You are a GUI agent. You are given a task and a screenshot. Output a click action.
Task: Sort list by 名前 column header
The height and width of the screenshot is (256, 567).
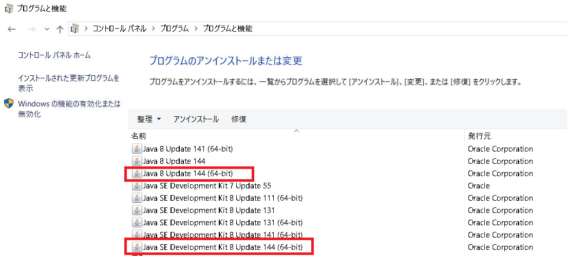tap(139, 136)
